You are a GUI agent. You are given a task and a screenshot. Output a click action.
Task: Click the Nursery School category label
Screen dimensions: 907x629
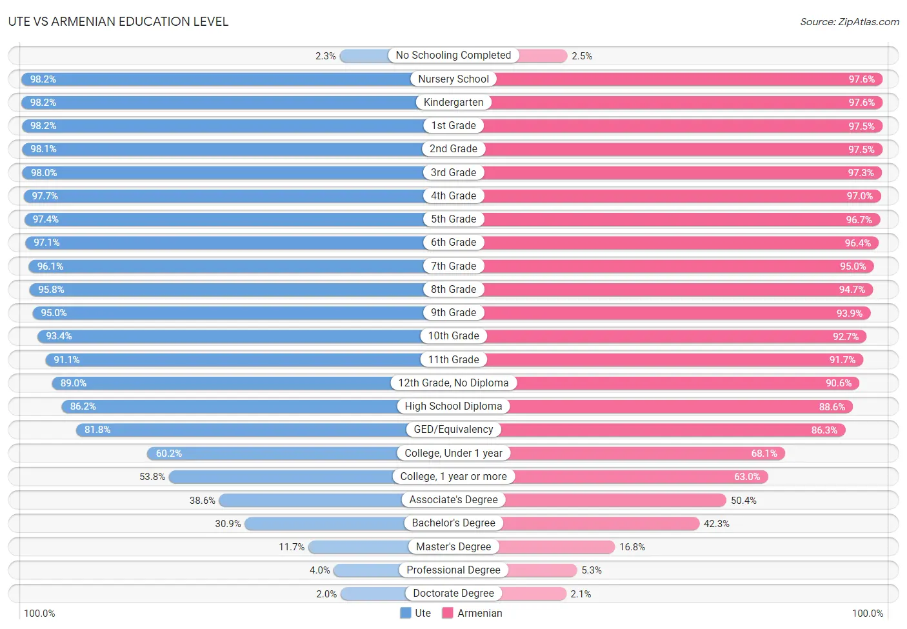coord(454,79)
